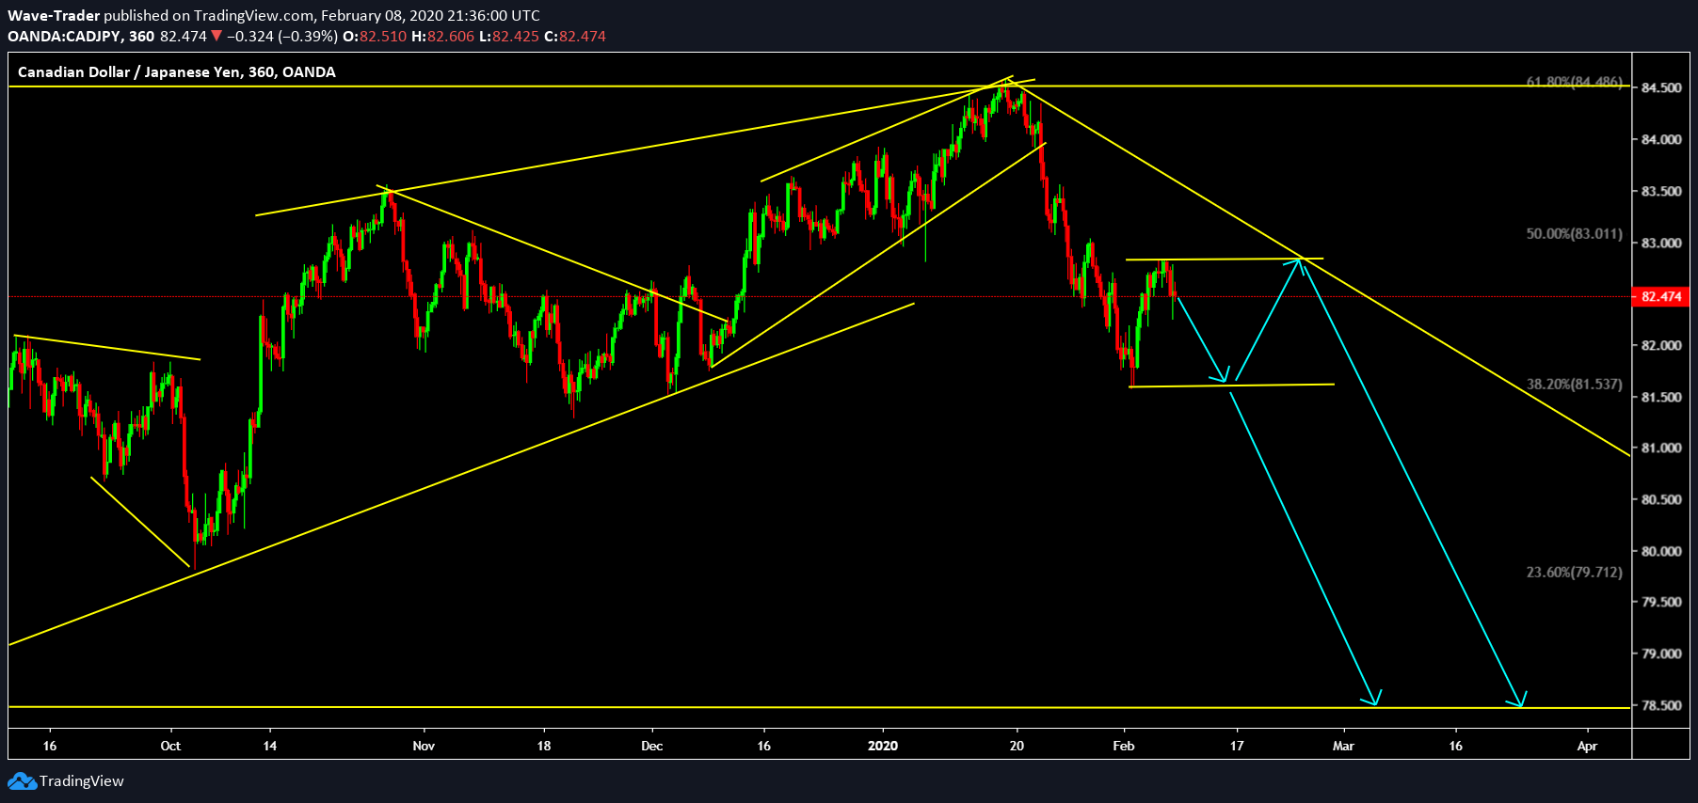Click the OANDA:CADJPY symbol label

pos(66,36)
